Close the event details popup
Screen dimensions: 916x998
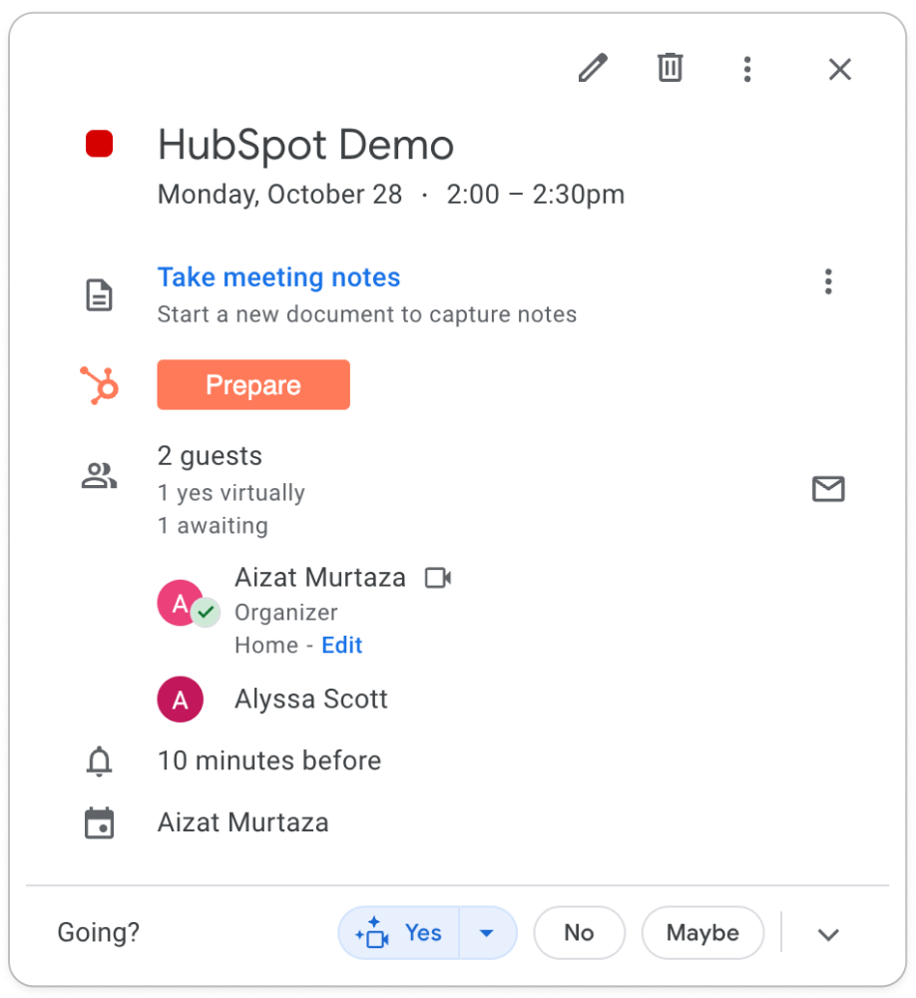click(839, 69)
